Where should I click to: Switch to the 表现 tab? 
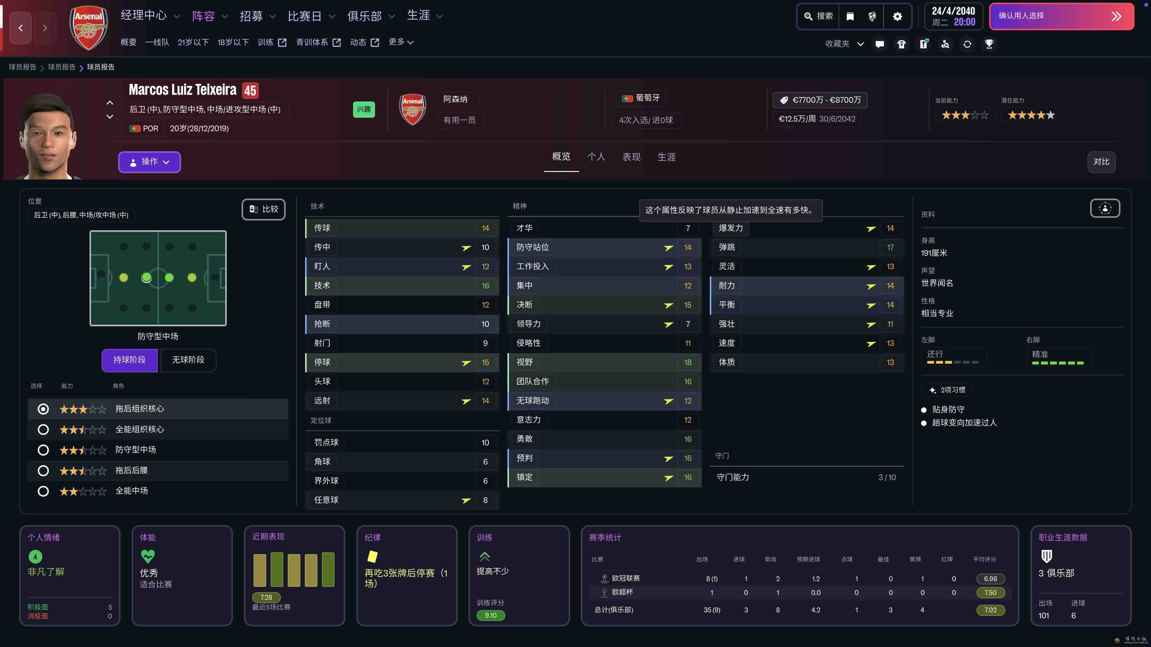(631, 157)
